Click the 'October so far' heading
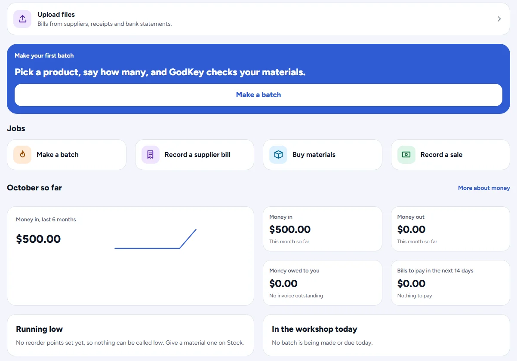The width and height of the screenshot is (517, 361). 34,188
